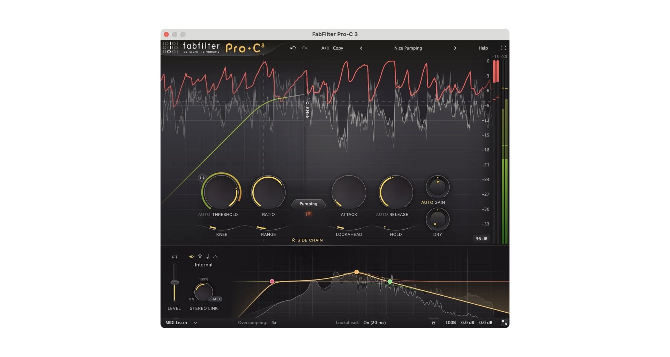Open the Help menu
Viewport: 670px width, 357px height.
pos(483,48)
